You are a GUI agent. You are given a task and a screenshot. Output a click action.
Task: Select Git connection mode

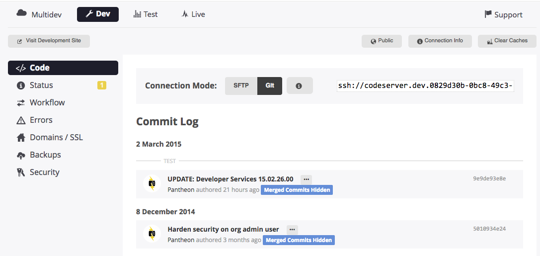point(270,85)
